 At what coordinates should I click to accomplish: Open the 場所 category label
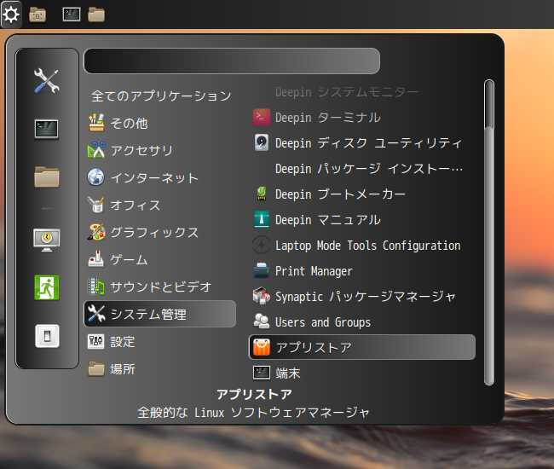[x=123, y=369]
